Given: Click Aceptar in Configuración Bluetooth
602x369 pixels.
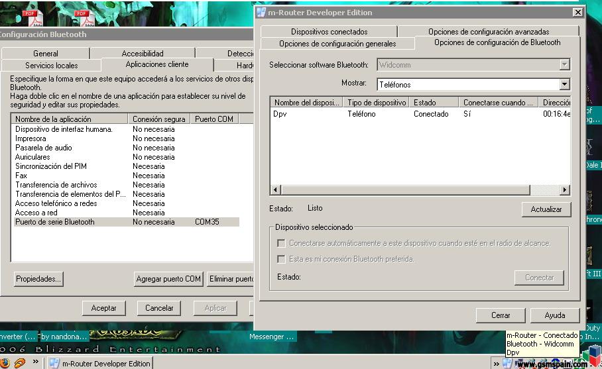Looking at the screenshot, I should [x=103, y=308].
